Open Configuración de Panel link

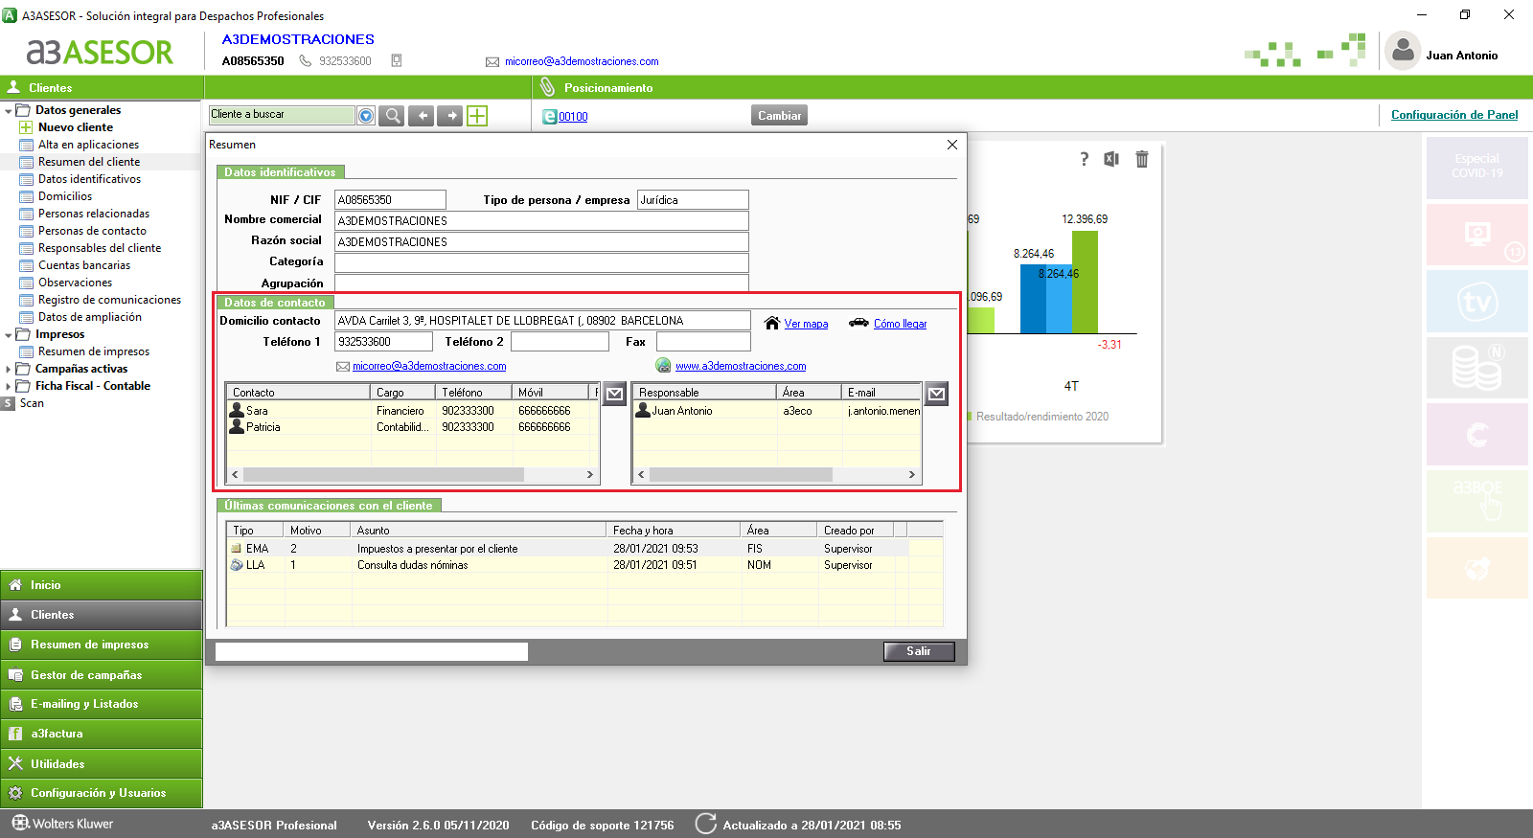pyautogui.click(x=1454, y=115)
